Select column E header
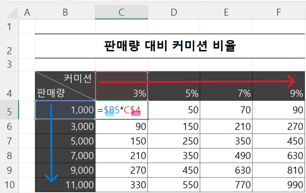 (226, 12)
